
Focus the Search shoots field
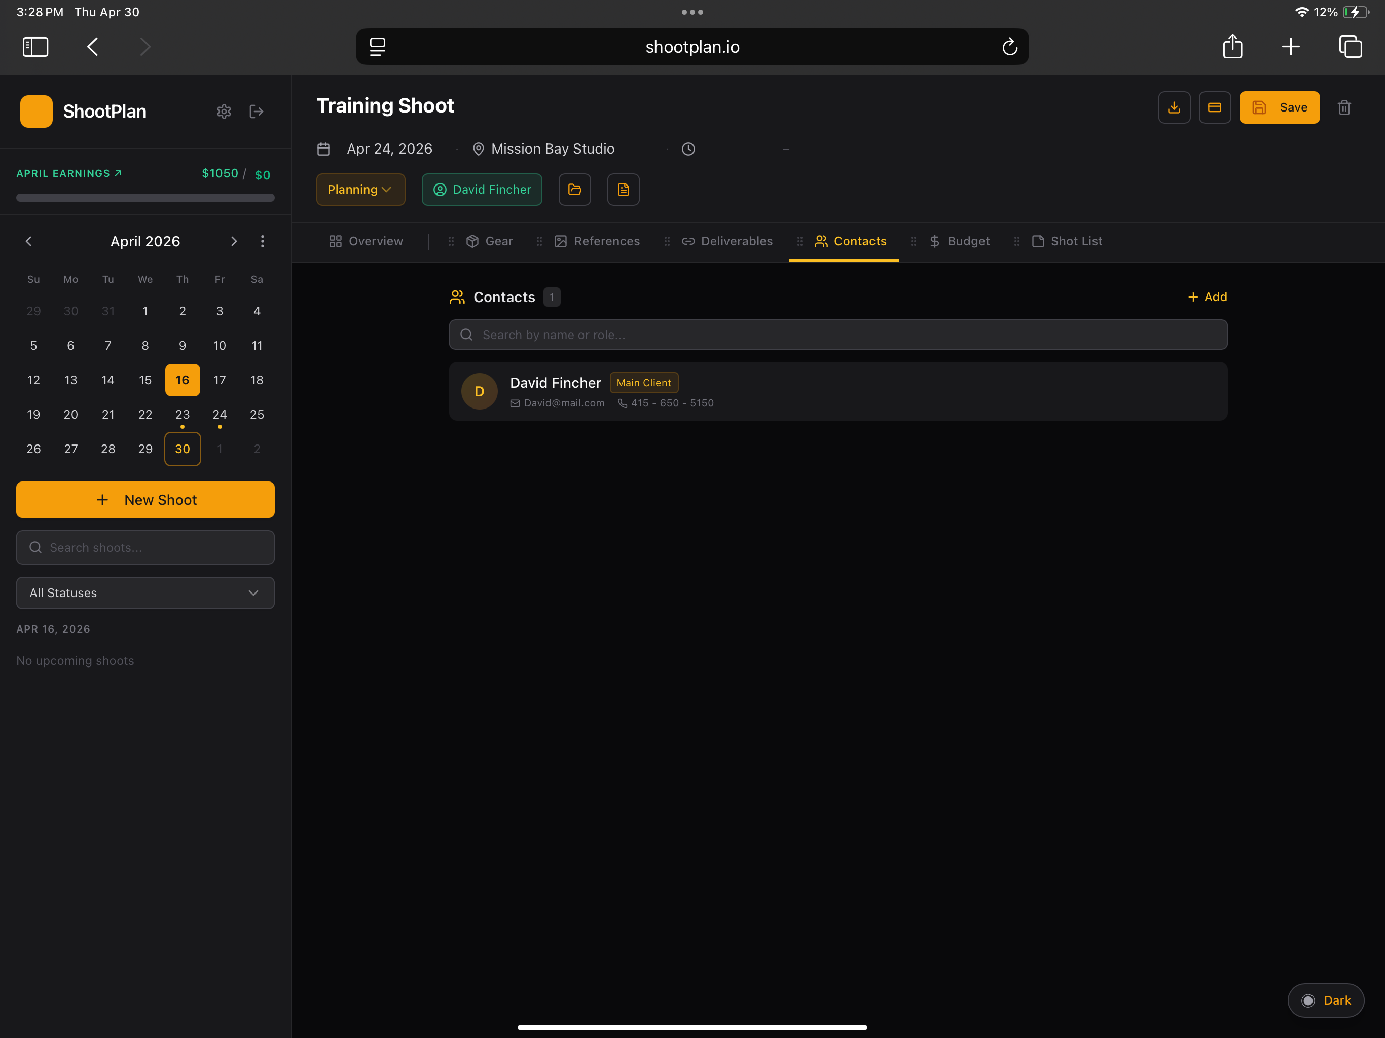pos(145,548)
